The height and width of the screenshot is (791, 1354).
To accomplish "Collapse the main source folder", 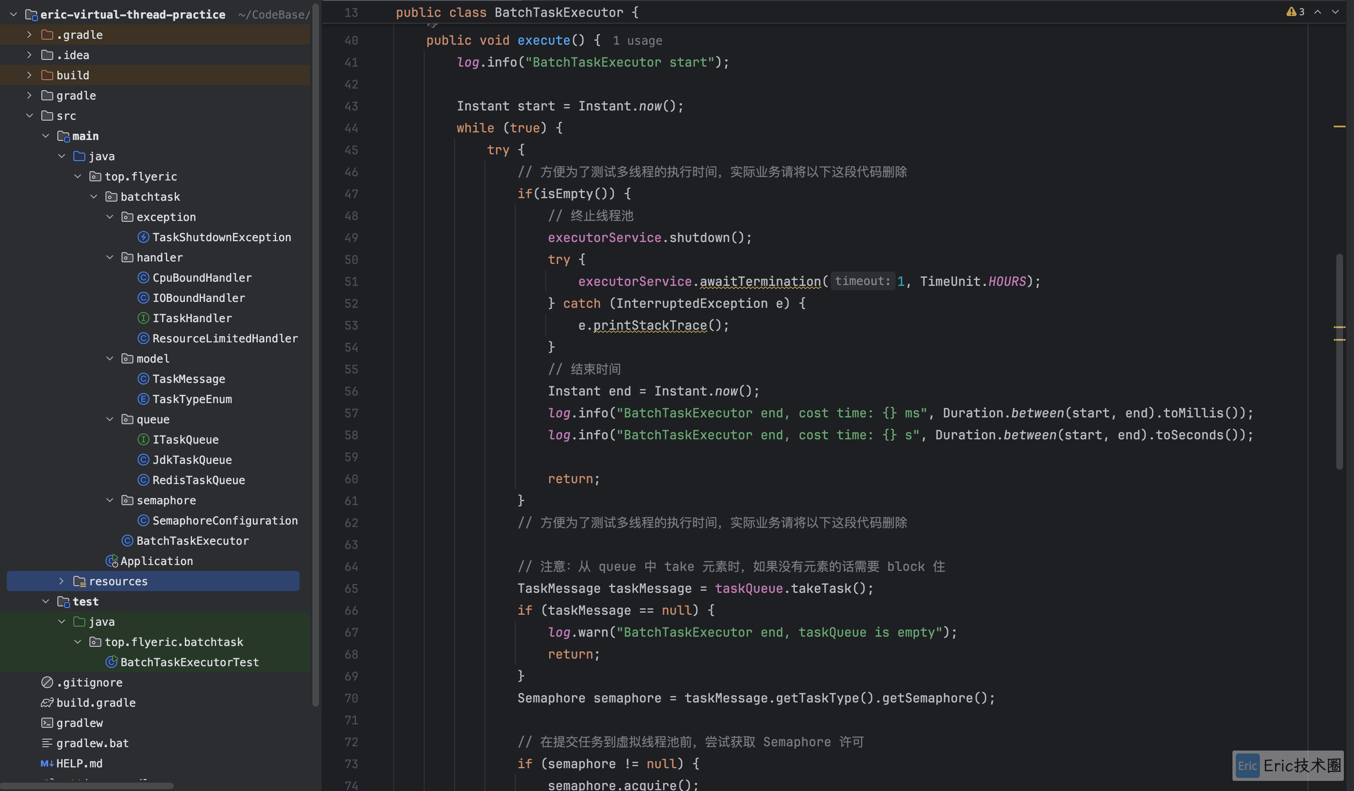I will click(46, 136).
